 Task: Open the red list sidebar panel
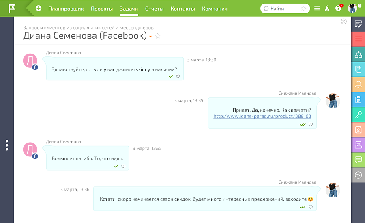coord(358,39)
